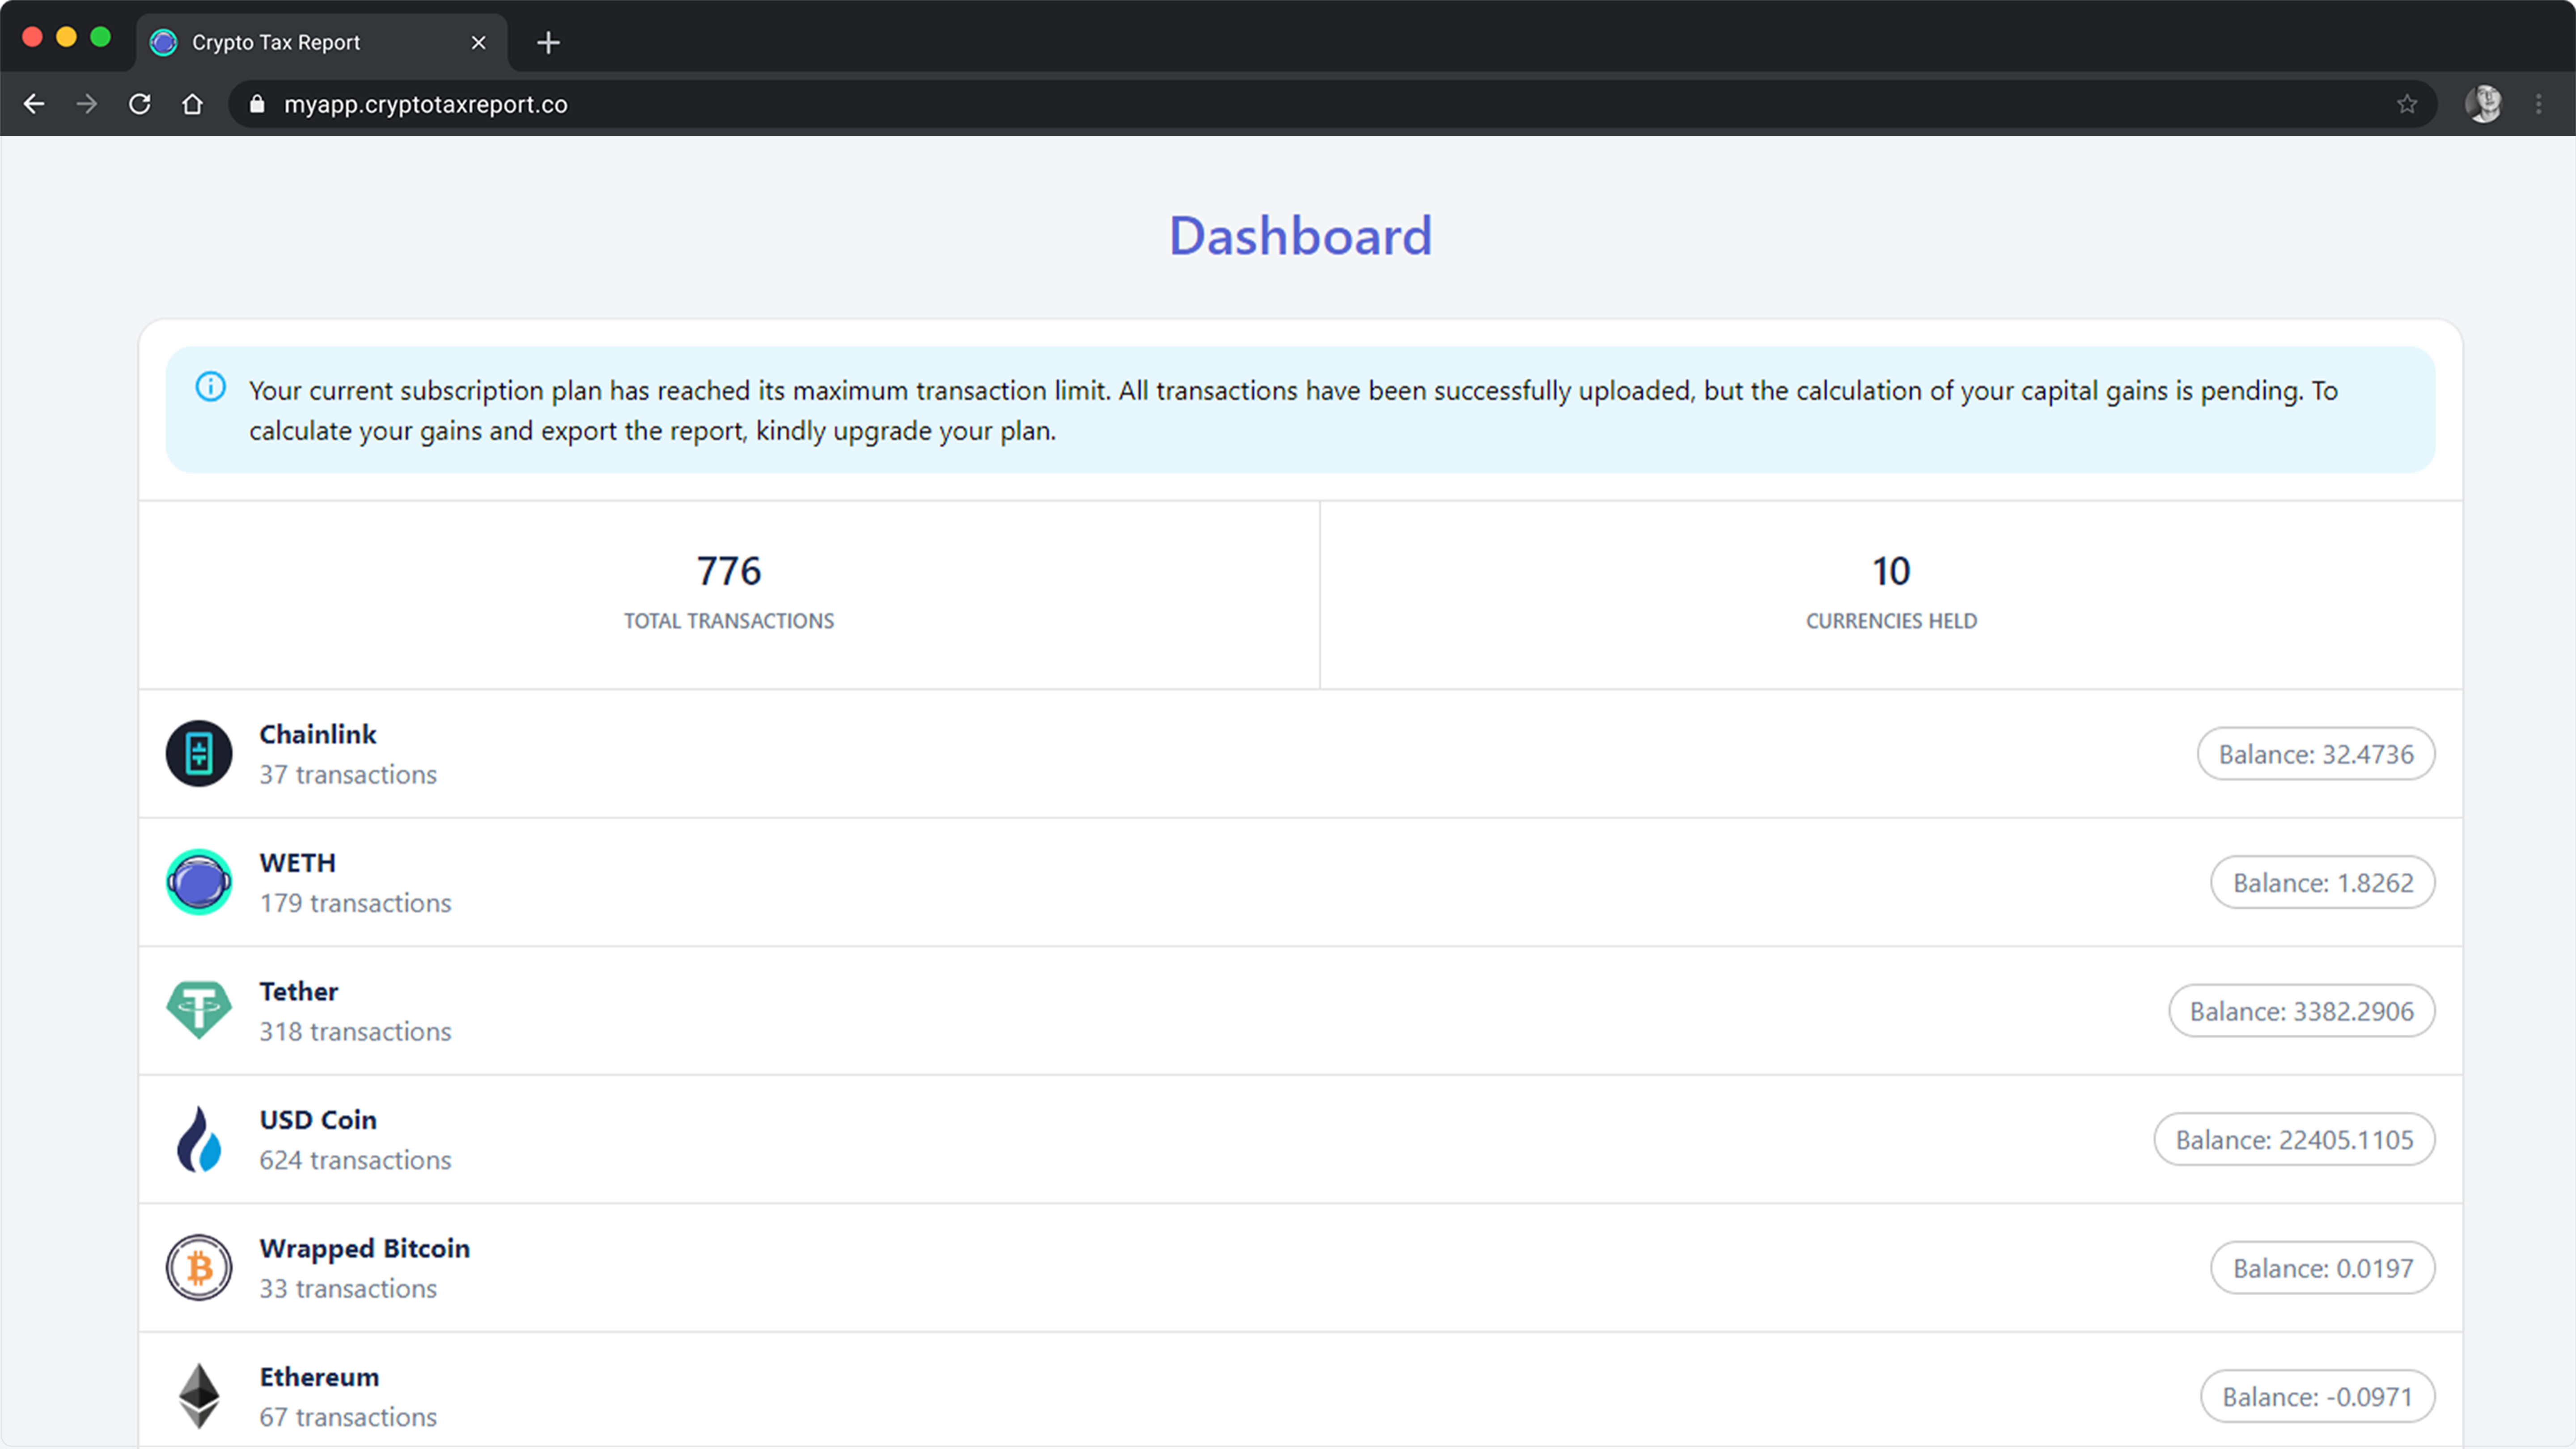Open the Tether currency name
The height and width of the screenshot is (1449, 2576).
[x=299, y=991]
